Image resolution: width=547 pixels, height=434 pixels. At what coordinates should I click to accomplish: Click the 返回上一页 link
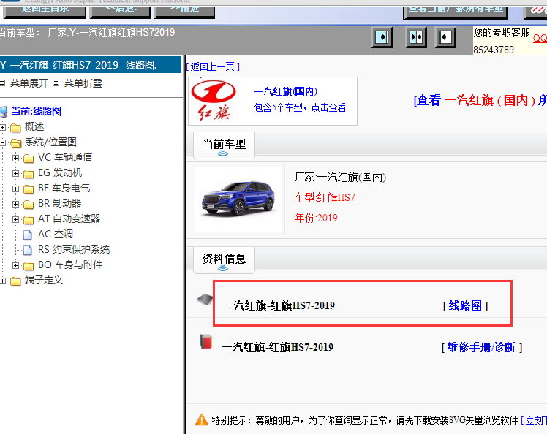click(x=213, y=66)
